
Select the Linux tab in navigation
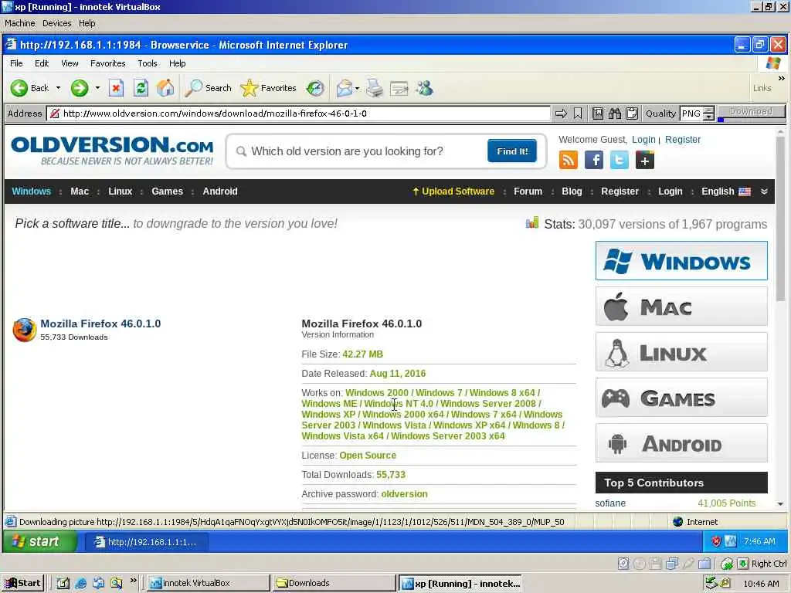120,191
